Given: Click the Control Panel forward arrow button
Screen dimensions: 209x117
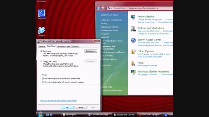Looking at the screenshot, I should tap(103, 8).
